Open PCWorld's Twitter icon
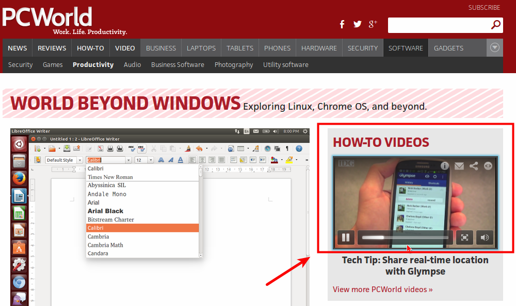 [x=358, y=24]
